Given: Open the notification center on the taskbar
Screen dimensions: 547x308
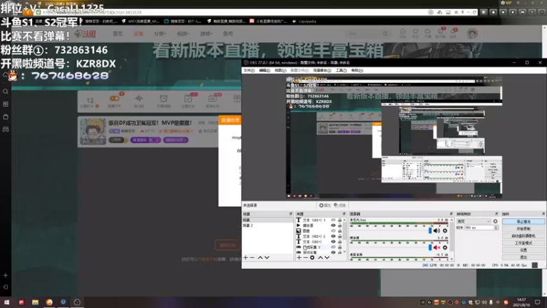Looking at the screenshot, I should (537, 302).
